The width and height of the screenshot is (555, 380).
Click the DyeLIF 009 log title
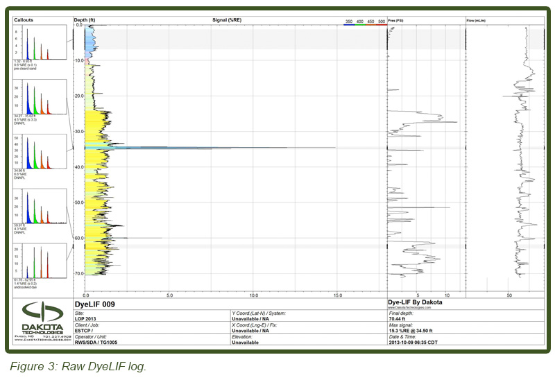coord(94,303)
